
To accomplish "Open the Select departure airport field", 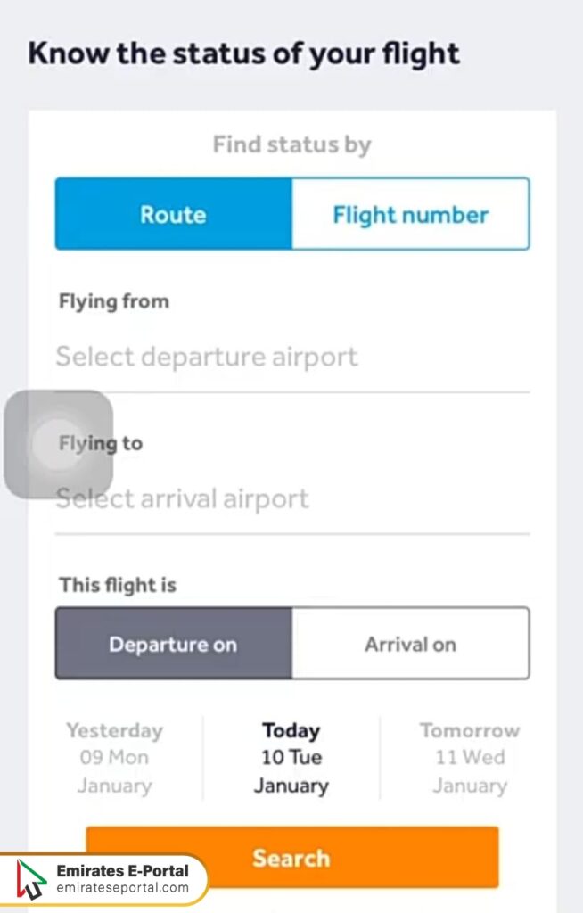I will click(205, 357).
